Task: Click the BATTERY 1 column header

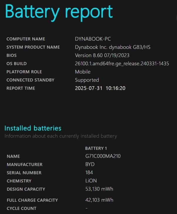Action: pyautogui.click(x=96, y=148)
